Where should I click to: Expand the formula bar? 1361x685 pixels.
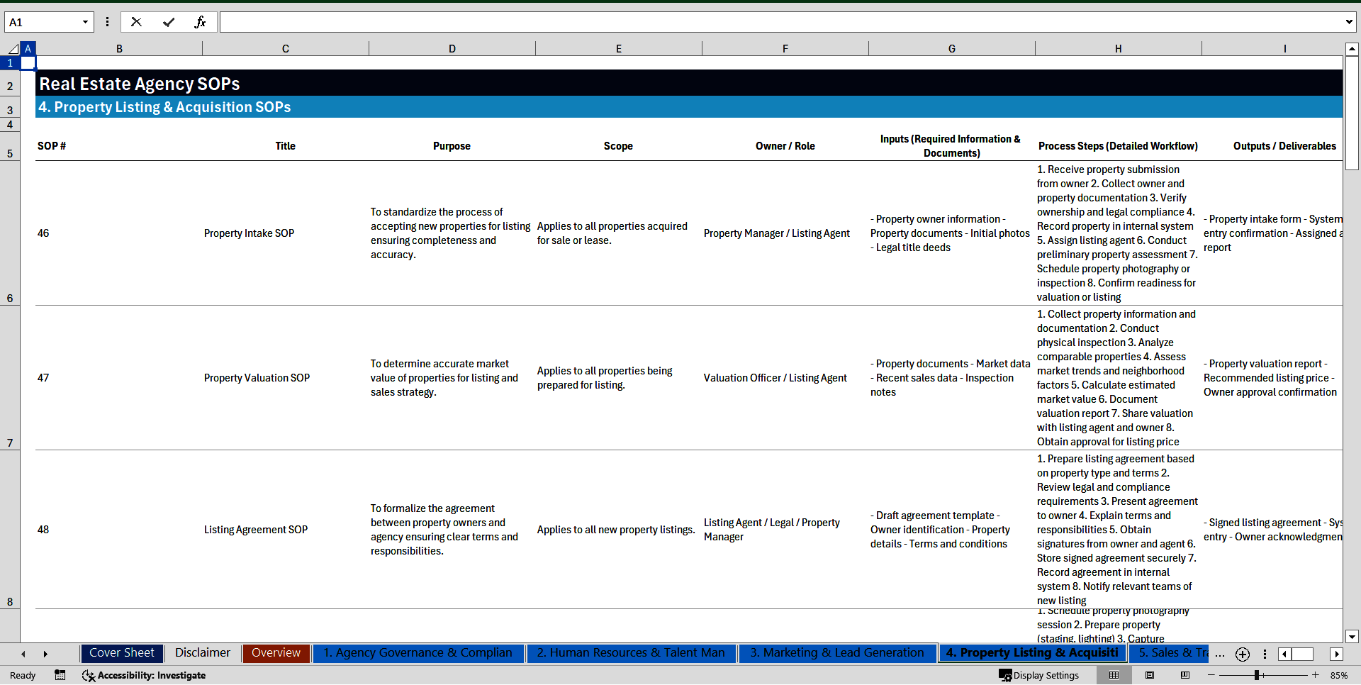pos(1348,22)
